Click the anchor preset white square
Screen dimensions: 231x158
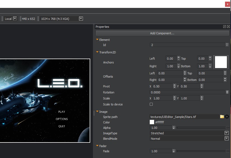click(221, 62)
